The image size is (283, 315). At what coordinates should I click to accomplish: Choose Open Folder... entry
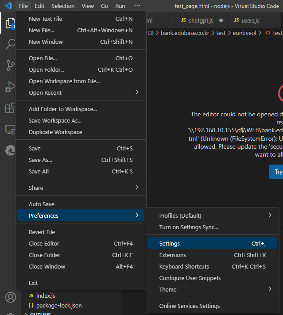click(x=81, y=70)
